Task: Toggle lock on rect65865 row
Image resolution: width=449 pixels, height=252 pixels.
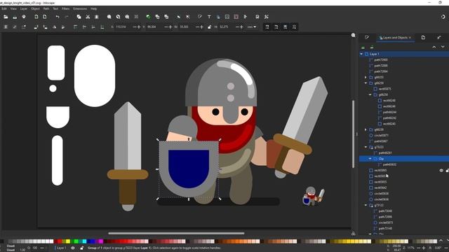Action: click(447, 171)
